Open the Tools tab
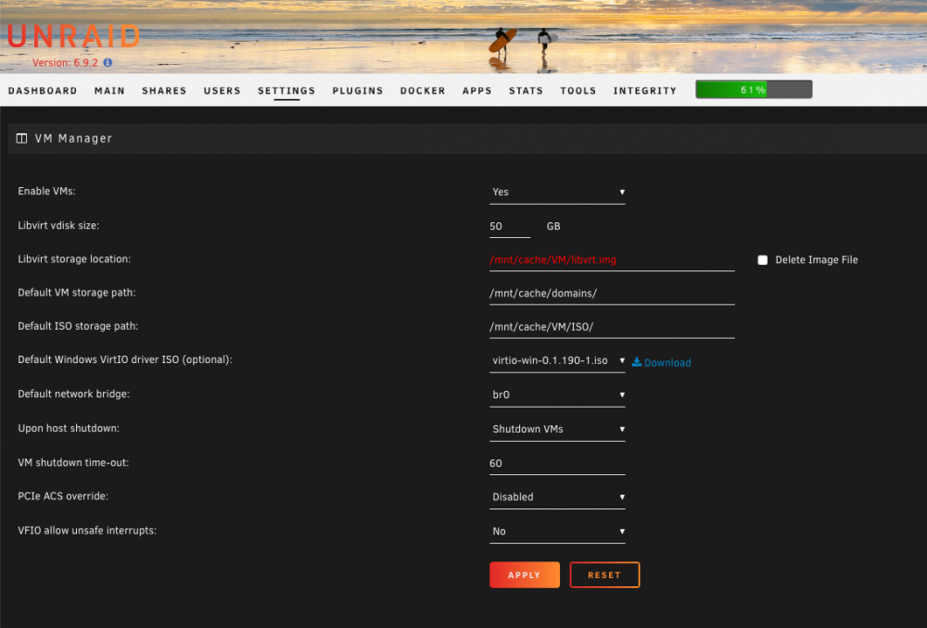Screen dimensions: 927x628 [x=578, y=91]
